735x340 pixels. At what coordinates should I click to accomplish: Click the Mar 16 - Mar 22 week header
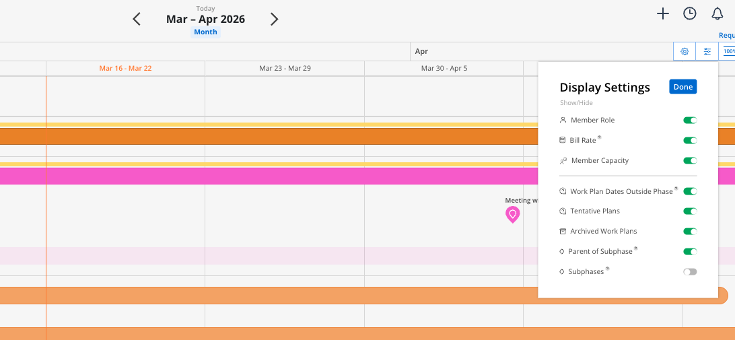(x=125, y=69)
